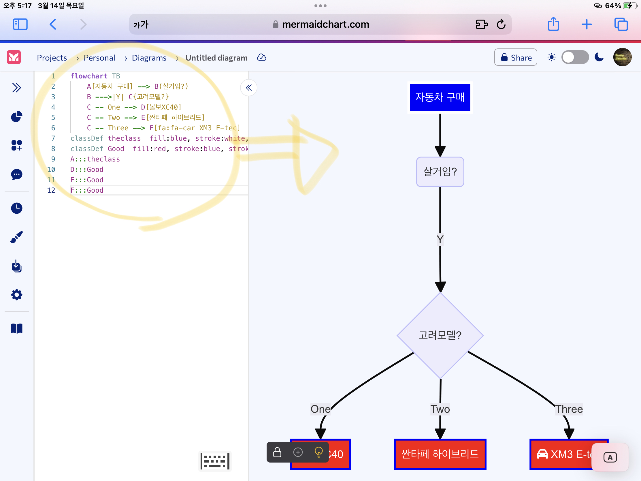641x481 pixels.
Task: Select the red '싼타페 하이브리드' node
Action: coord(440,454)
